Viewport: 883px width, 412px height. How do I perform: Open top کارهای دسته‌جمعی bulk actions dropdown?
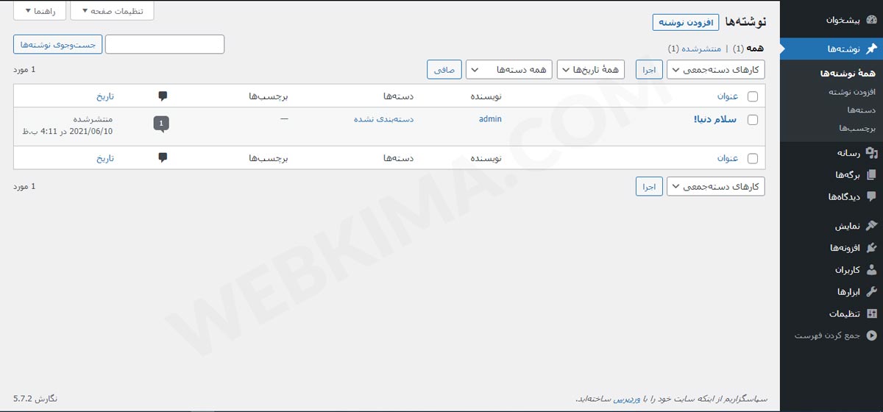pyautogui.click(x=716, y=70)
